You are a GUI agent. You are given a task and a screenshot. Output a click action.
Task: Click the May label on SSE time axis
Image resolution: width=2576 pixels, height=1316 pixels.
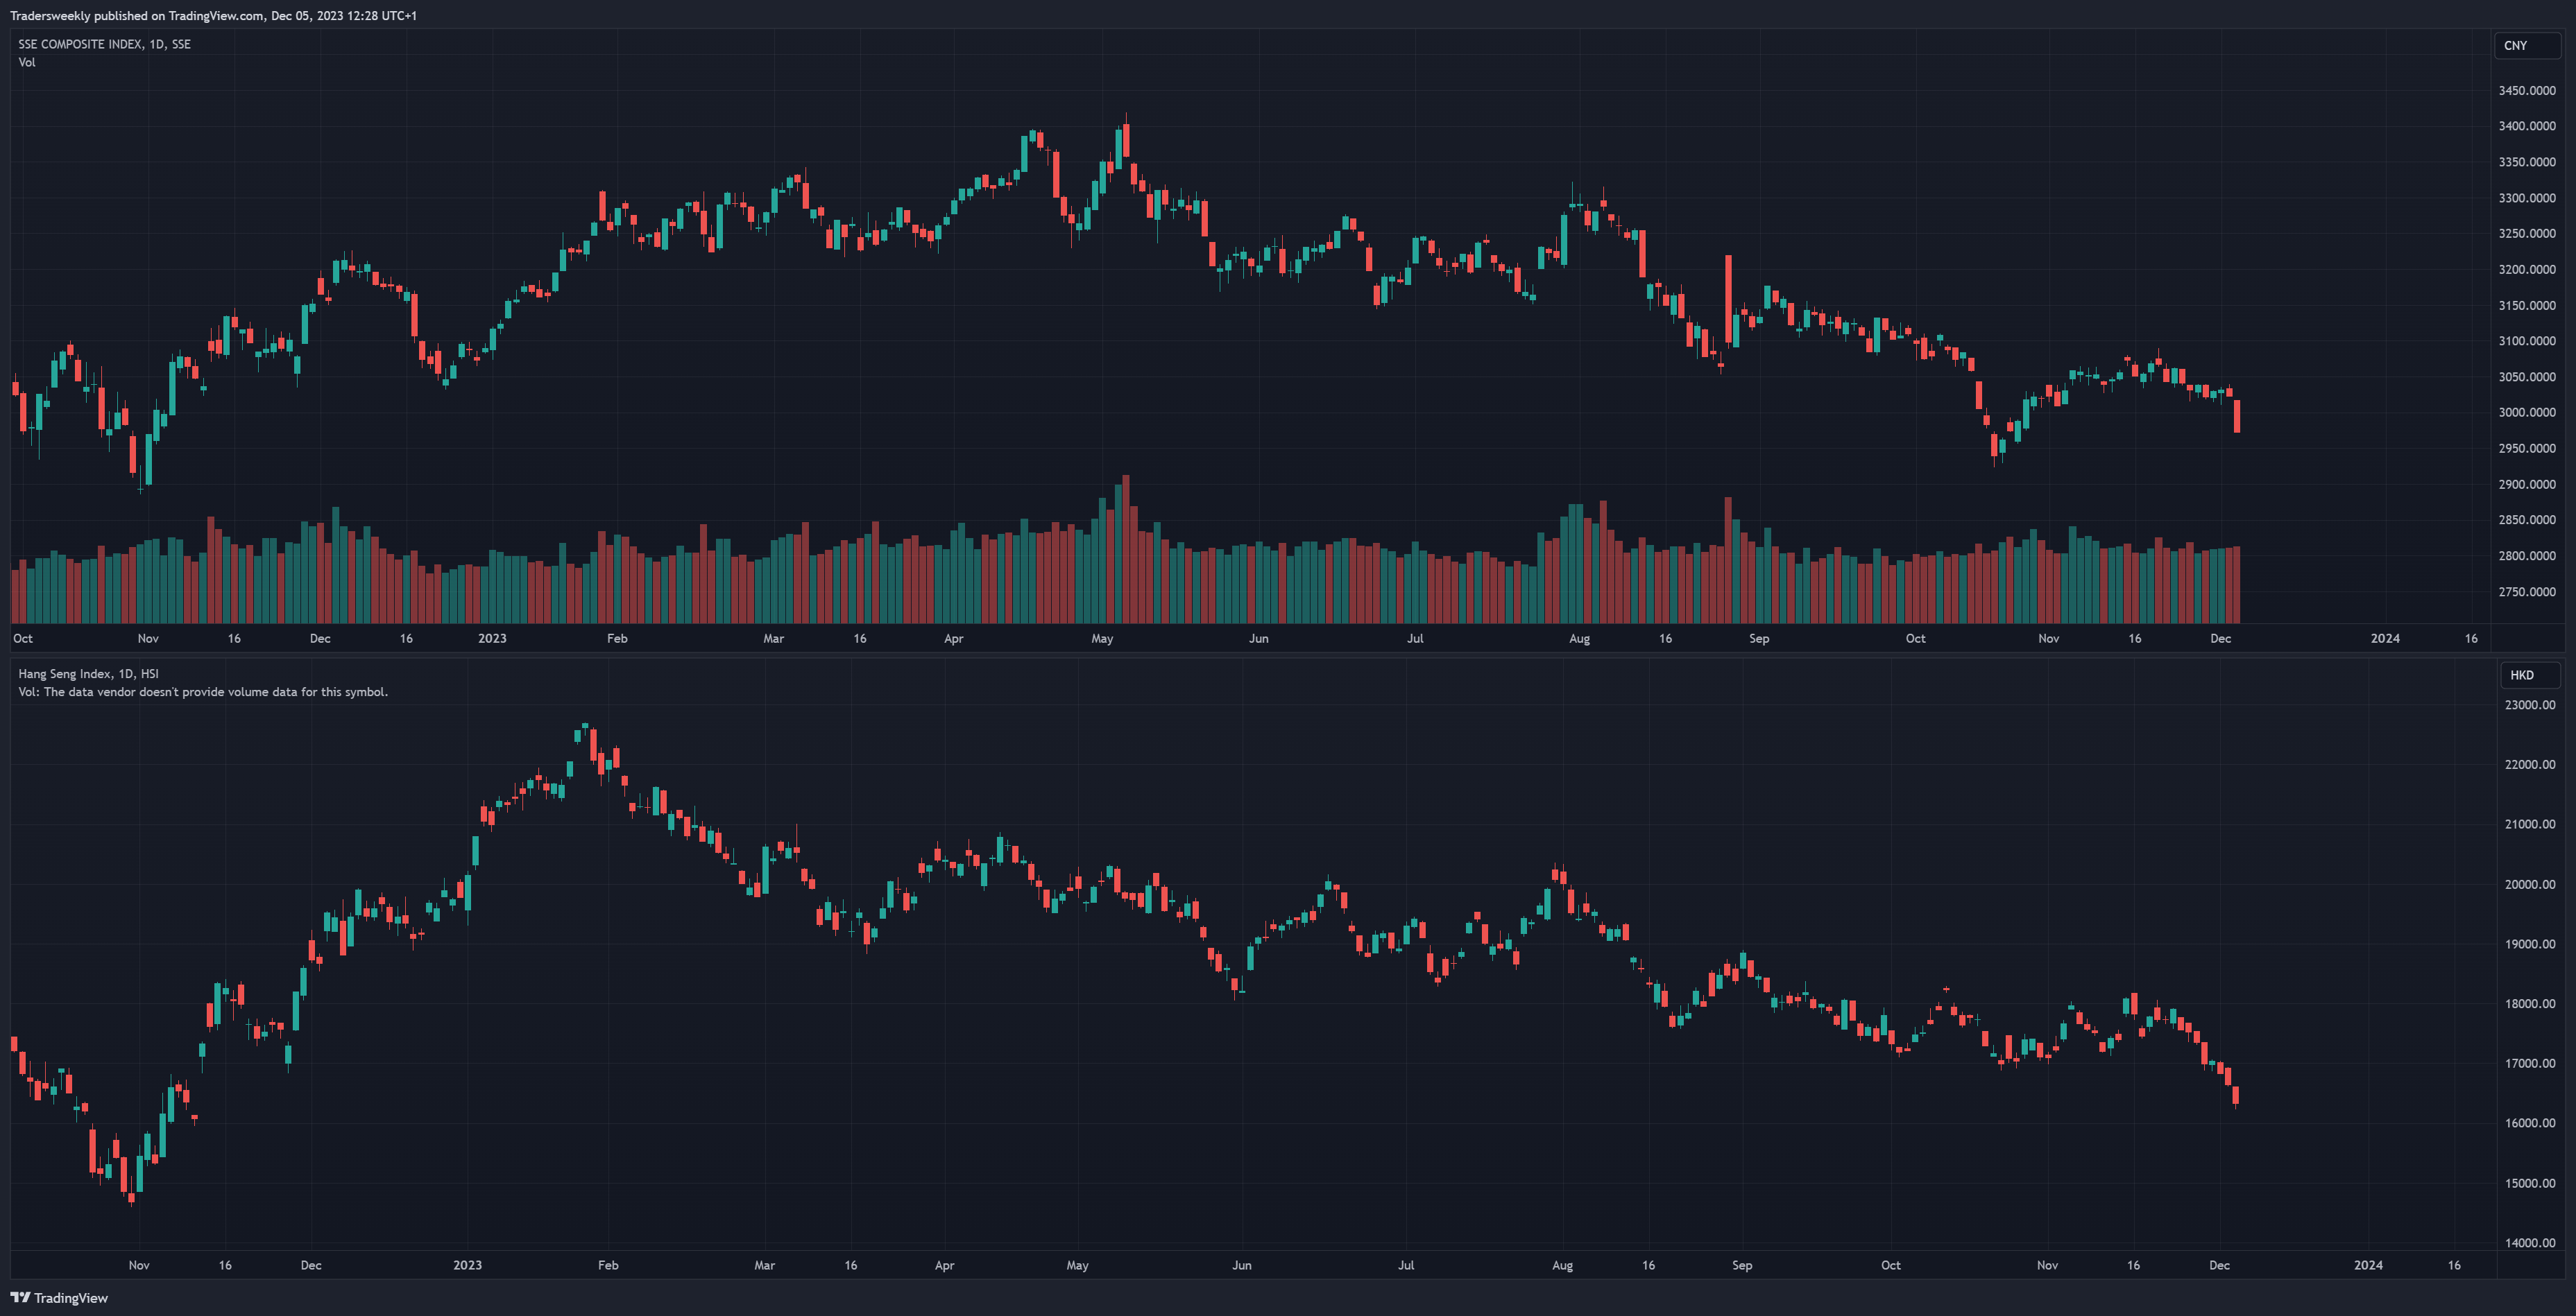[x=1102, y=639]
